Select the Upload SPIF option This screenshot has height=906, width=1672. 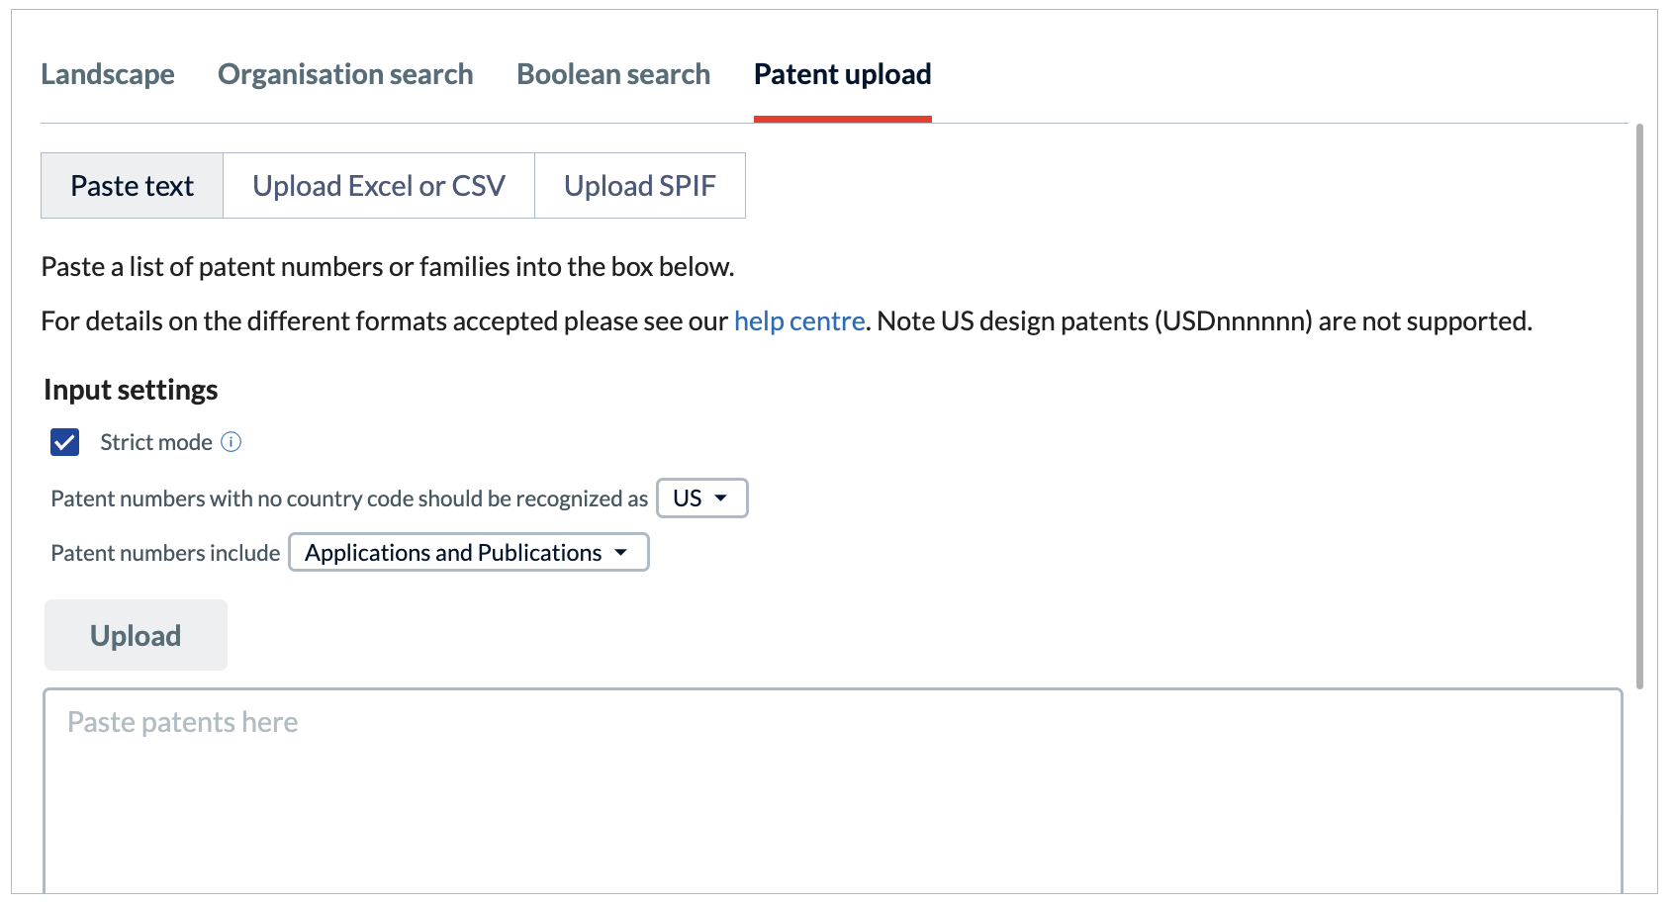(640, 185)
